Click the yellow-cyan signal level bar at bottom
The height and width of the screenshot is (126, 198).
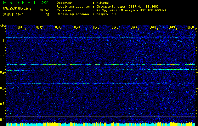101,124
